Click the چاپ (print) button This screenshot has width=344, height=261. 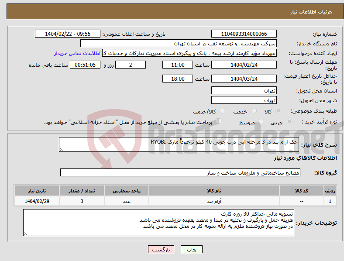click(191, 249)
